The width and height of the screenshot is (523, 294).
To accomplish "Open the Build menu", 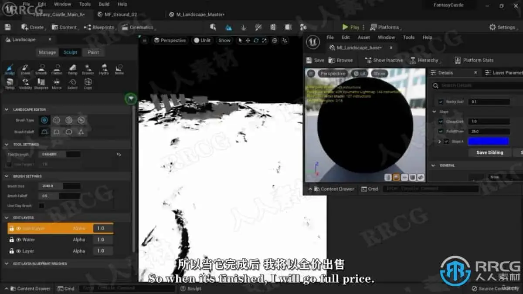I will [104, 4].
